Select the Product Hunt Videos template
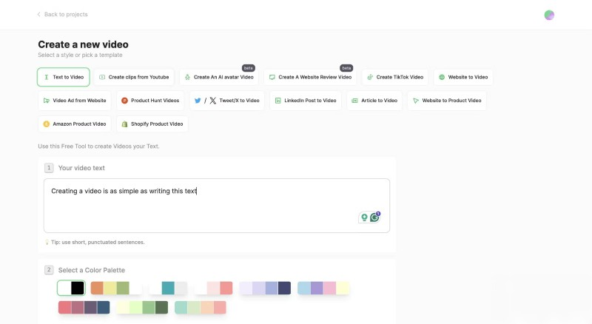This screenshot has height=324, width=592. click(x=150, y=101)
